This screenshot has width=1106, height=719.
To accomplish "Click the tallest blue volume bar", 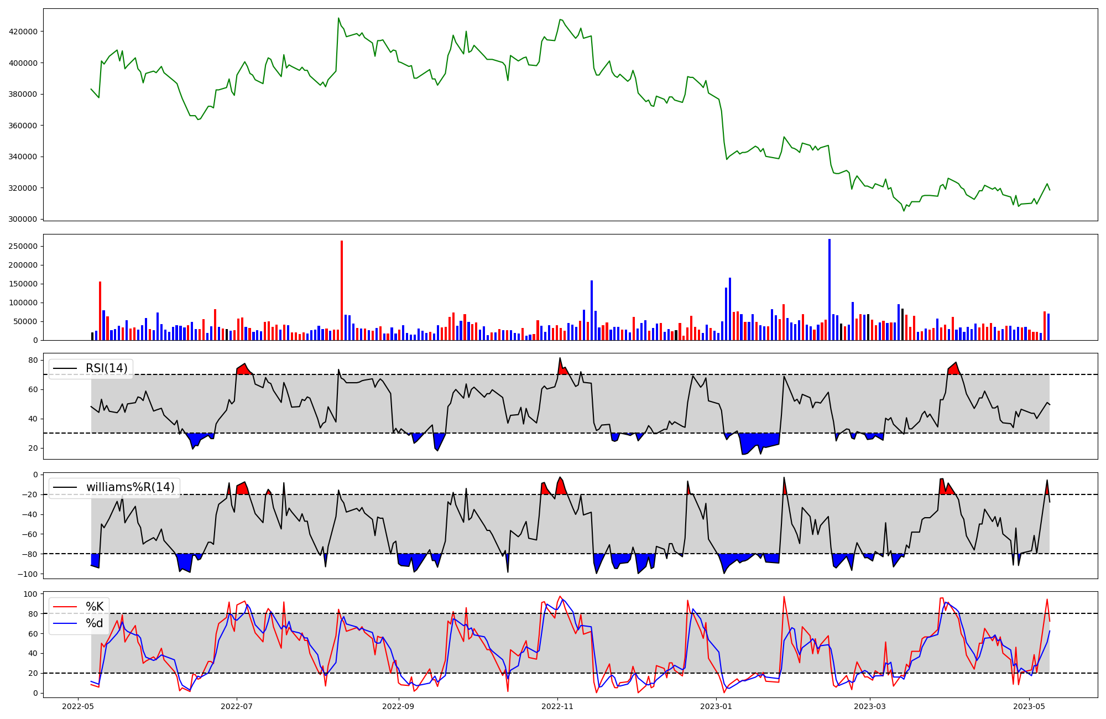I will point(830,289).
